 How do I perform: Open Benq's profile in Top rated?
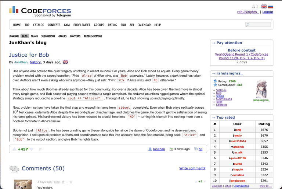click(x=237, y=130)
